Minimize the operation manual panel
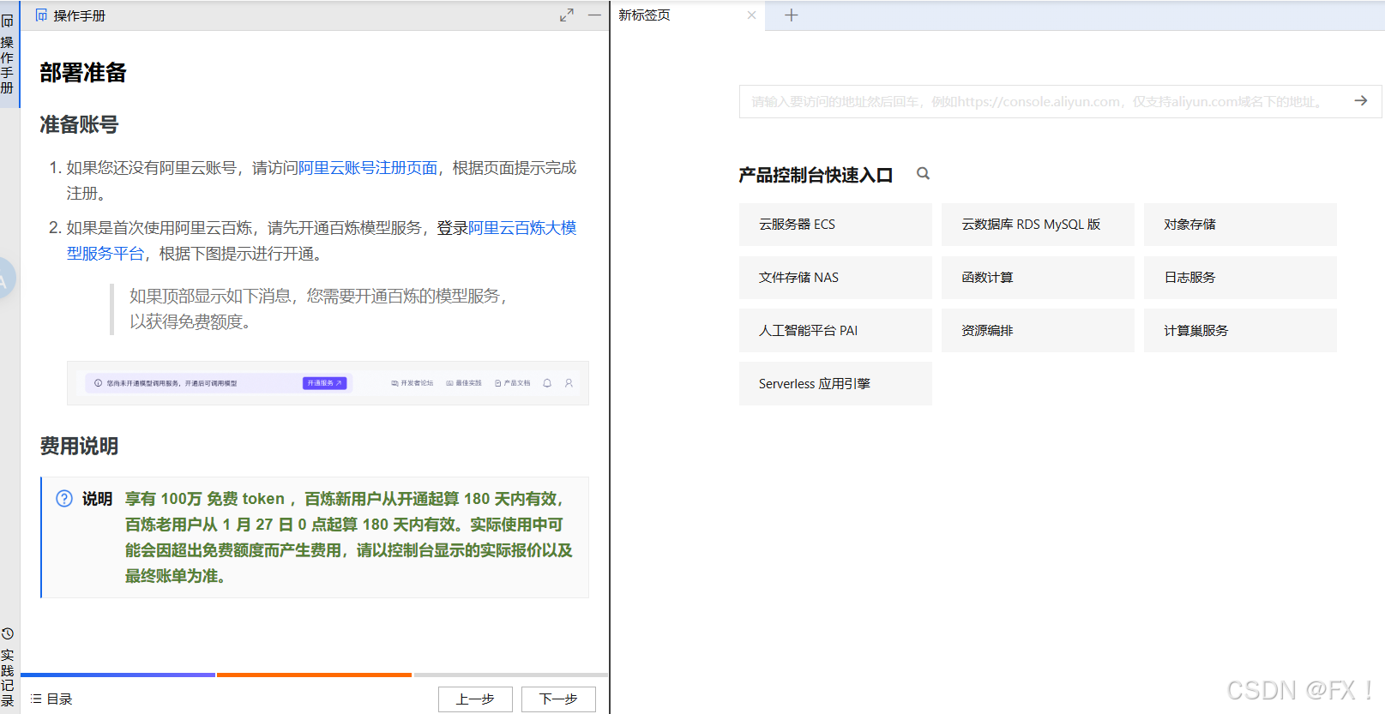Image resolution: width=1385 pixels, height=714 pixels. tap(594, 15)
